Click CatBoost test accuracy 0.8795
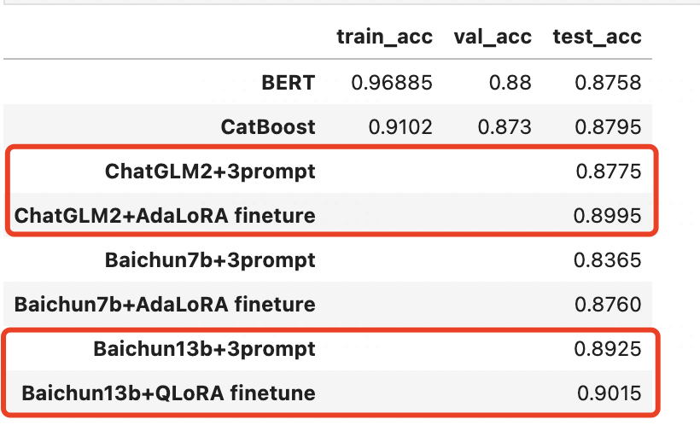This screenshot has width=700, height=425. click(x=608, y=127)
